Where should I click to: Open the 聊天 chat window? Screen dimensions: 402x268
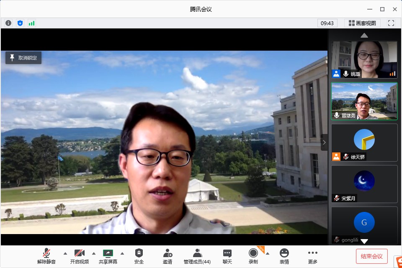[x=227, y=256]
